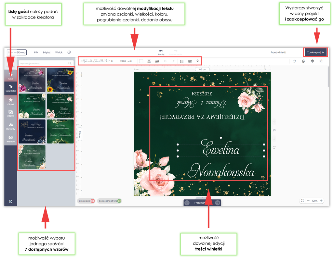Go to previous page with left arrow
333x261 pixels.
(x=187, y=203)
